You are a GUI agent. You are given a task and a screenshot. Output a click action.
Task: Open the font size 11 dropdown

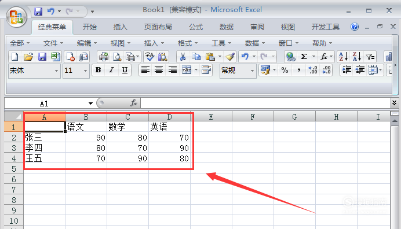pos(85,71)
